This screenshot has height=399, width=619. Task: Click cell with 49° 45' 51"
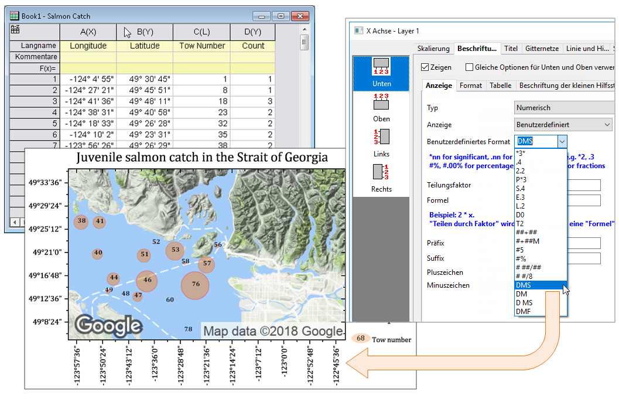(x=145, y=90)
